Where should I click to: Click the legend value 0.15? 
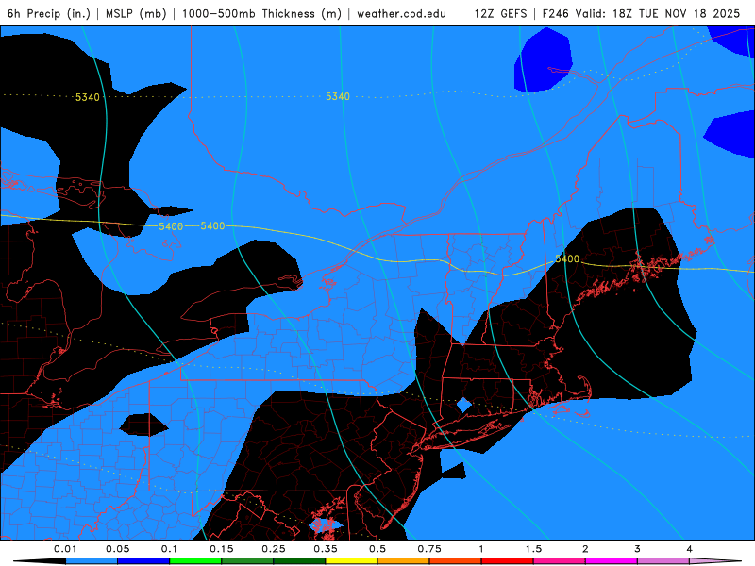tap(222, 549)
